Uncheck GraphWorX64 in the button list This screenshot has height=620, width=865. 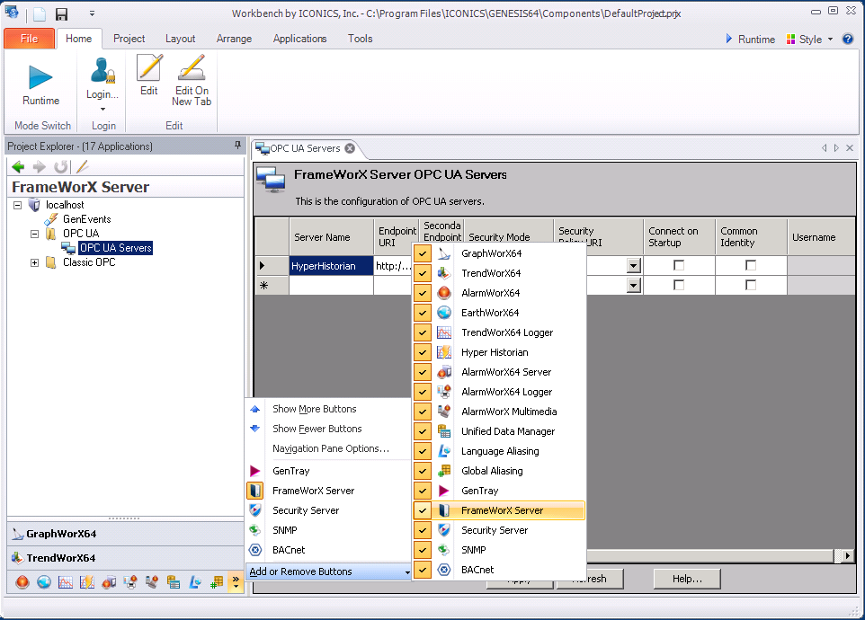pos(423,253)
